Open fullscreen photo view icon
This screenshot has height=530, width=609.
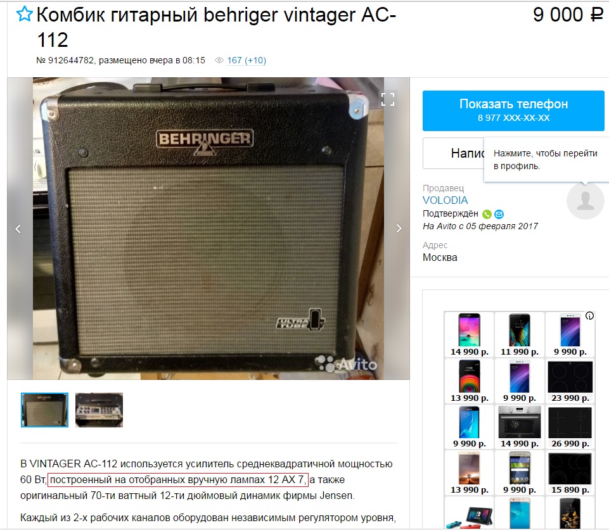point(388,99)
